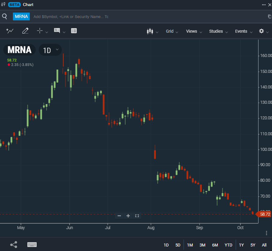272x251 pixels.
Task: Select the 5Y time range
Action: (253, 245)
